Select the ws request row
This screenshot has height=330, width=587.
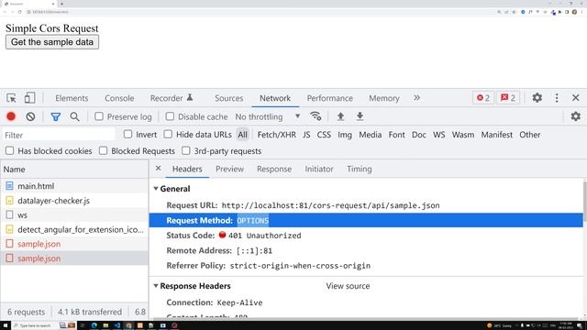[74, 215]
